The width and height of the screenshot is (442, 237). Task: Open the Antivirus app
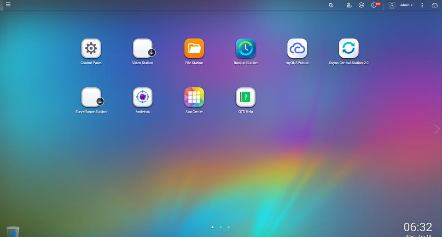[x=143, y=97]
